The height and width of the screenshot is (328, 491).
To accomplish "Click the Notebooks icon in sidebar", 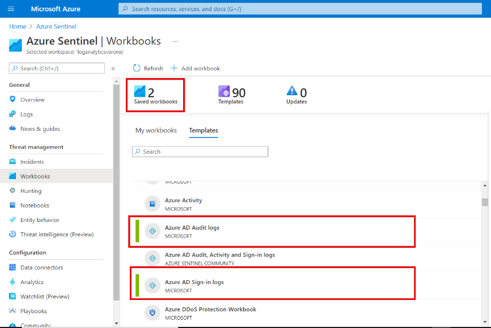I will (x=13, y=205).
